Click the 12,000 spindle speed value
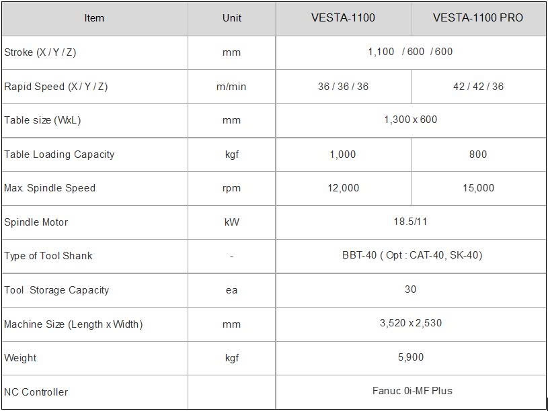 point(343,188)
